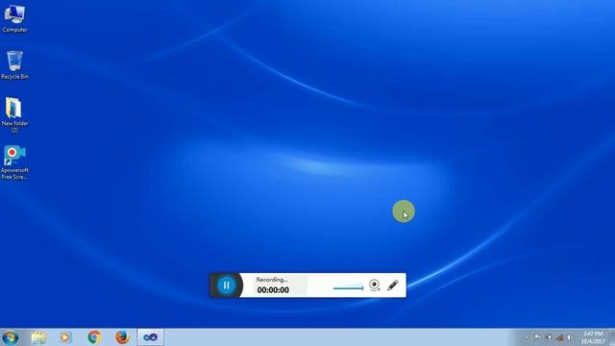Image resolution: width=615 pixels, height=346 pixels.
Task: Open the Windows Start menu
Action: (11, 337)
